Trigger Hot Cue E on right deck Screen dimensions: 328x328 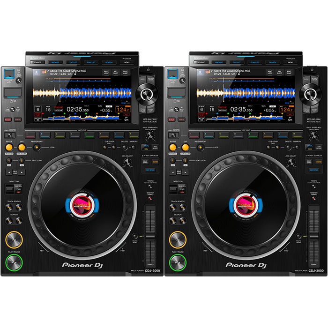[x=253, y=135]
